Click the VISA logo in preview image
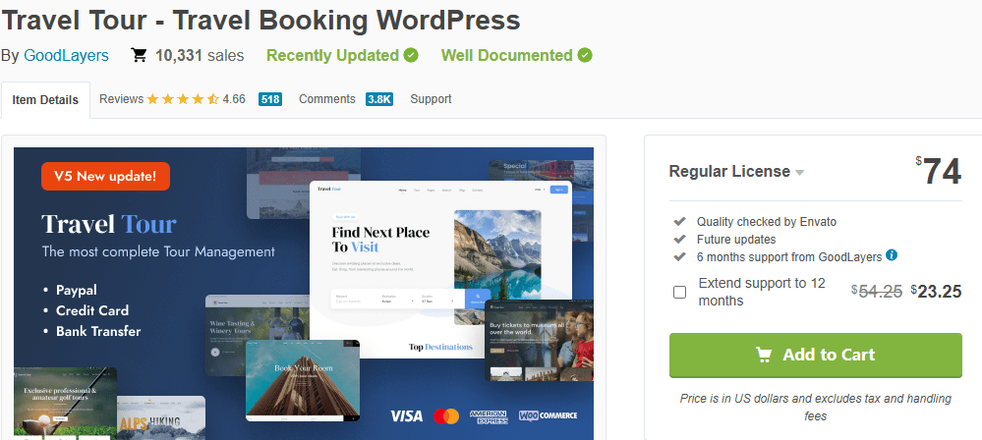This screenshot has height=440, width=982. click(x=406, y=415)
